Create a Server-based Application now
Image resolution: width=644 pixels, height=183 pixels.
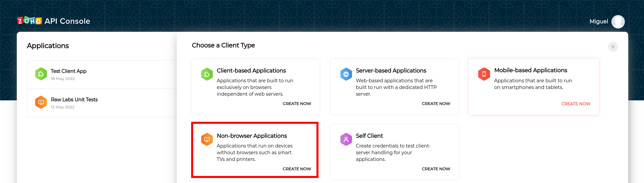coord(436,104)
